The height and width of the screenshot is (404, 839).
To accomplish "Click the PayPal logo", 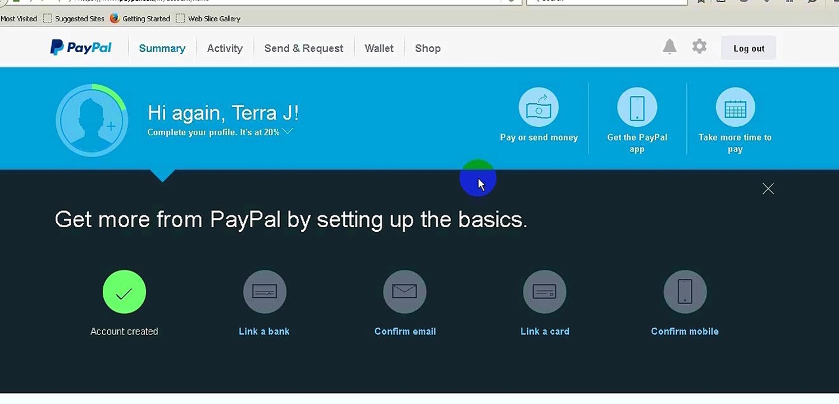I will pyautogui.click(x=81, y=48).
